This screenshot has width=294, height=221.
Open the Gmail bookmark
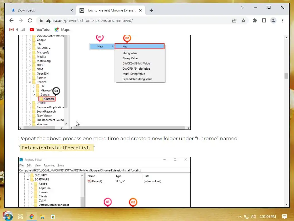coord(17,30)
